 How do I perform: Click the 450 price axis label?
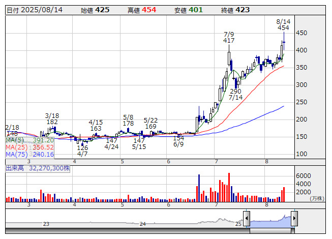(x=301, y=33)
